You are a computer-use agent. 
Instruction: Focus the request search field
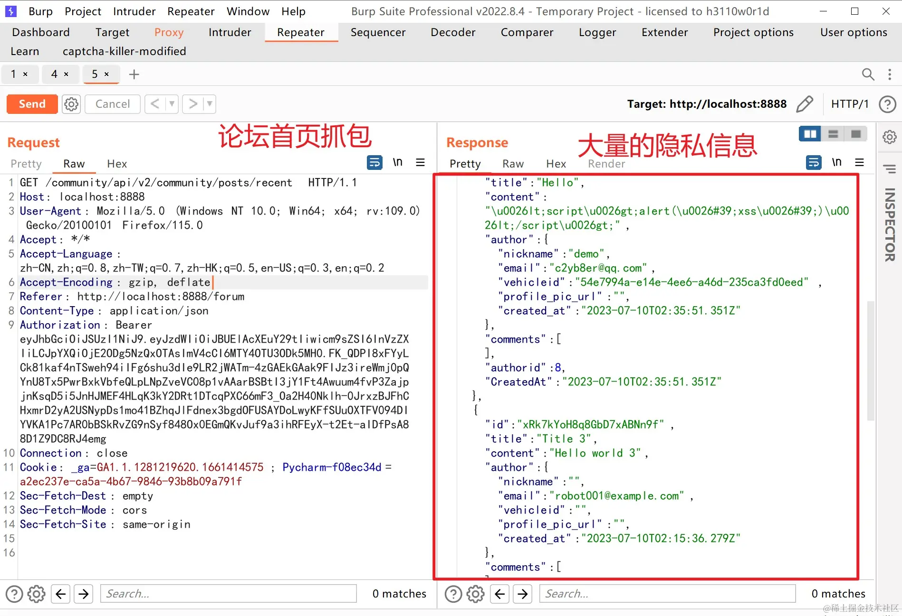(229, 594)
